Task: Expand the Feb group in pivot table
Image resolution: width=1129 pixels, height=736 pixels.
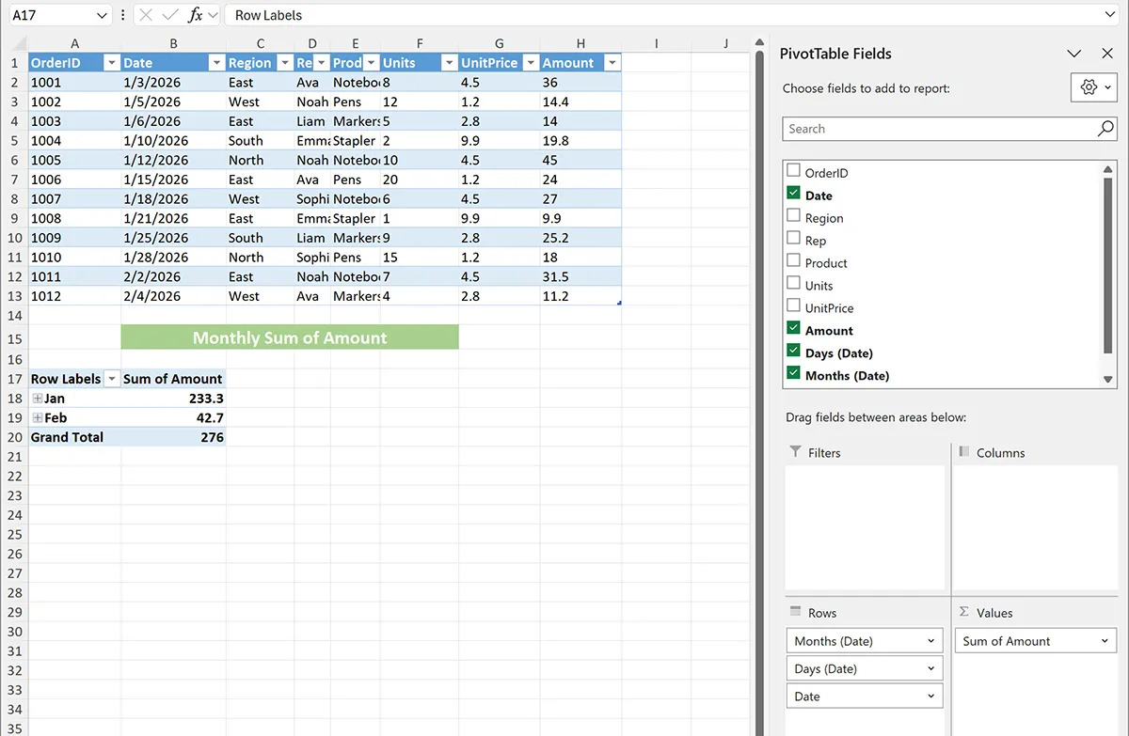Action: point(38,418)
